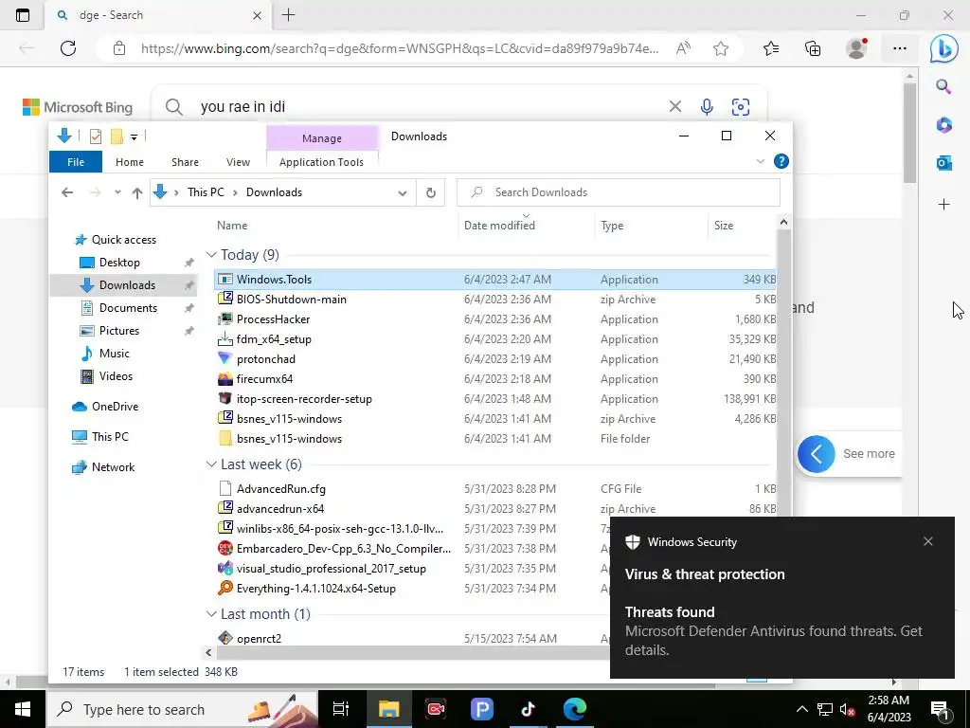970x728 pixels.
Task: Open the Action Center notifications icon
Action: tap(941, 709)
